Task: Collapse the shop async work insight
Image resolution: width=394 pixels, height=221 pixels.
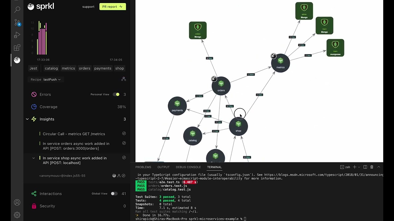Action: [34, 158]
